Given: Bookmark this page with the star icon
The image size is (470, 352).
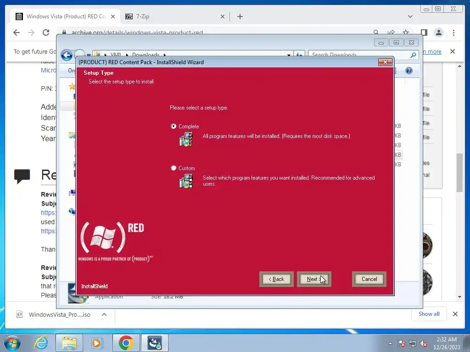Looking at the screenshot, I should [x=406, y=33].
